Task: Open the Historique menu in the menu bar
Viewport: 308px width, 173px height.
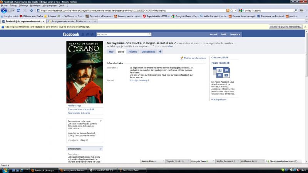Action: tap(35, 6)
